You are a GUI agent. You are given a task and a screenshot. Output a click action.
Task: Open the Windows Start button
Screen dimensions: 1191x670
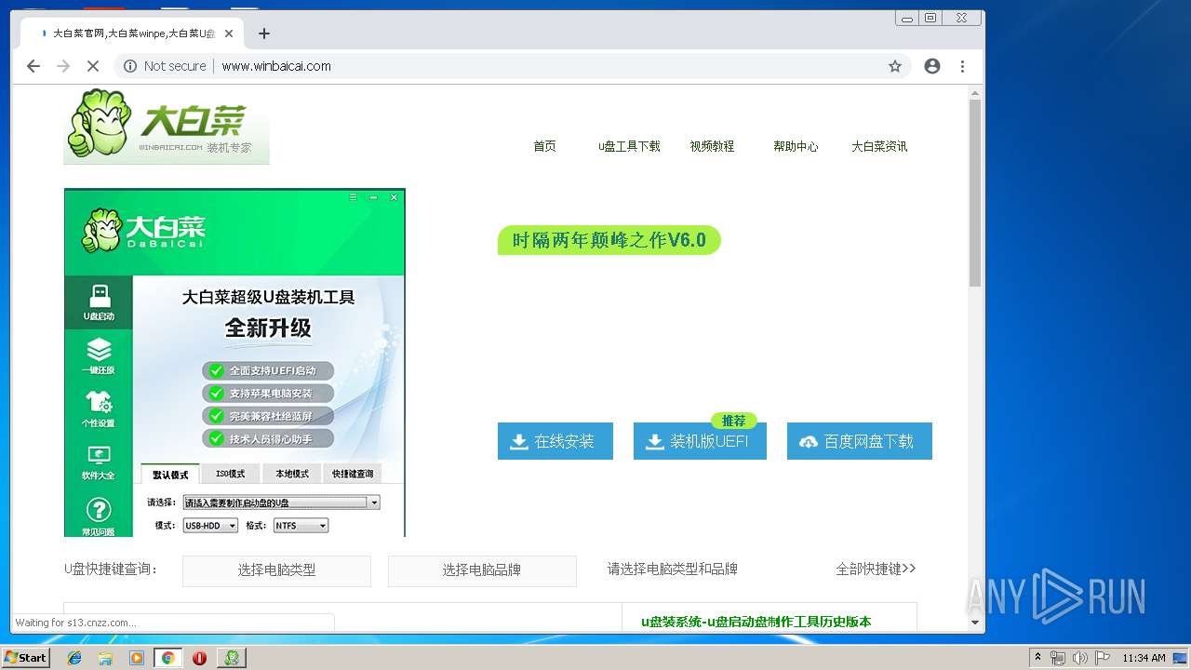(x=25, y=658)
